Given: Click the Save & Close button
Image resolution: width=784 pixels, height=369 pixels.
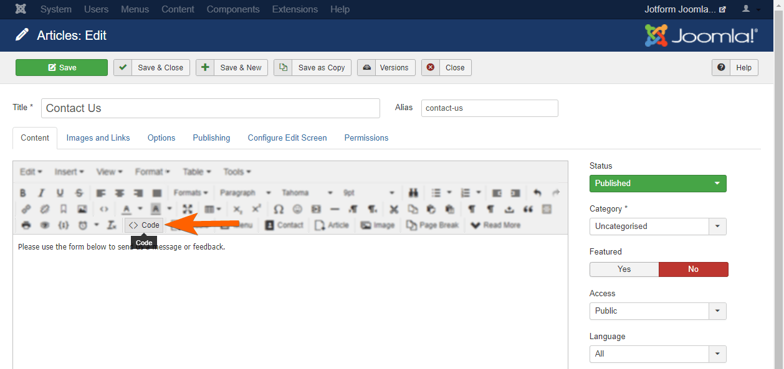Looking at the screenshot, I should (151, 67).
